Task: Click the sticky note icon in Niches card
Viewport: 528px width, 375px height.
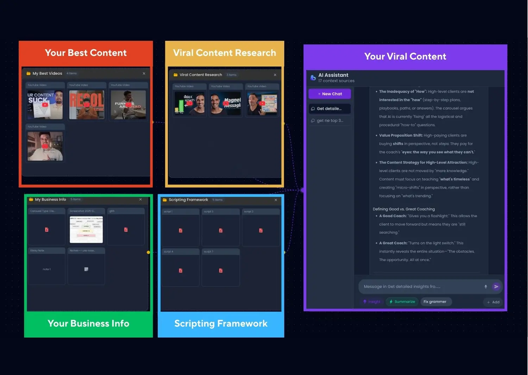Action: 86,269
